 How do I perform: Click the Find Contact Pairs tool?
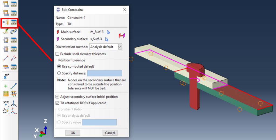[x=6, y=32]
